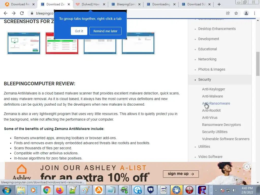Show hidden system tray icons arrow
The height and width of the screenshot is (195, 260).
click(216, 190)
